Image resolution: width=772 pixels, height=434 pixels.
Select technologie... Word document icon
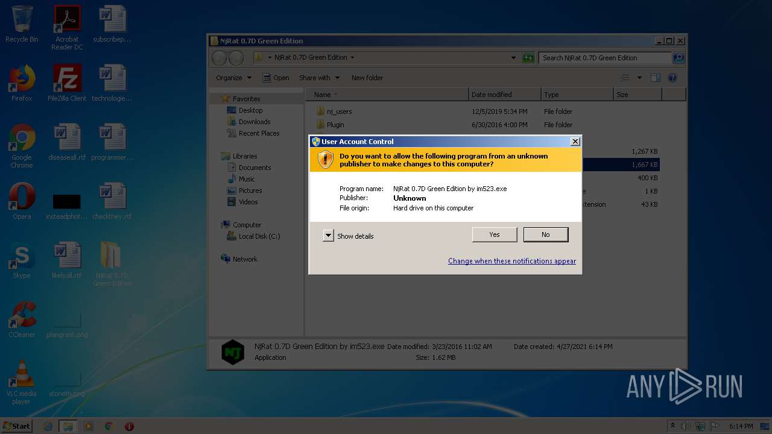tap(112, 83)
